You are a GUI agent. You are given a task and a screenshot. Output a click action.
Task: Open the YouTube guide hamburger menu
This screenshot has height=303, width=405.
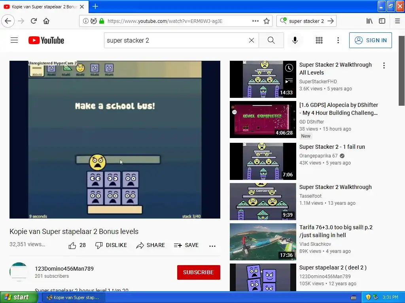tap(14, 40)
